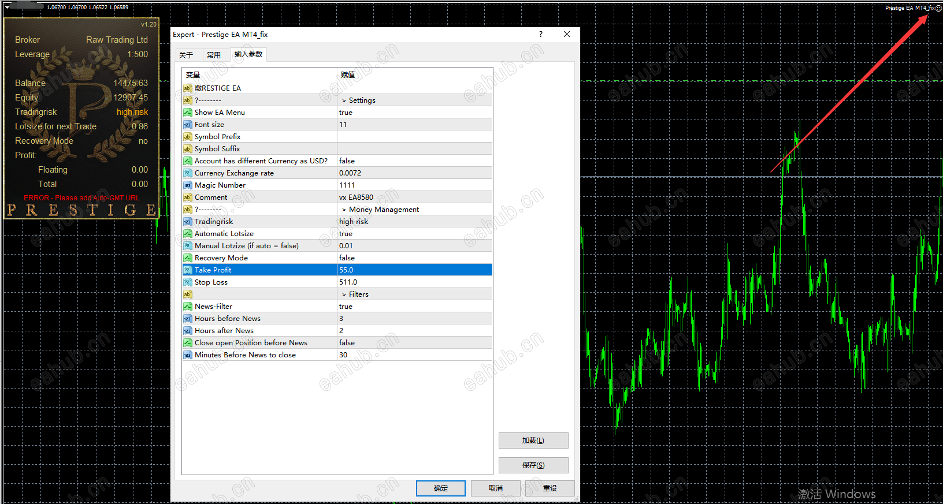Click the icon beside Hours after News
The width and height of the screenshot is (943, 504).
187,331
